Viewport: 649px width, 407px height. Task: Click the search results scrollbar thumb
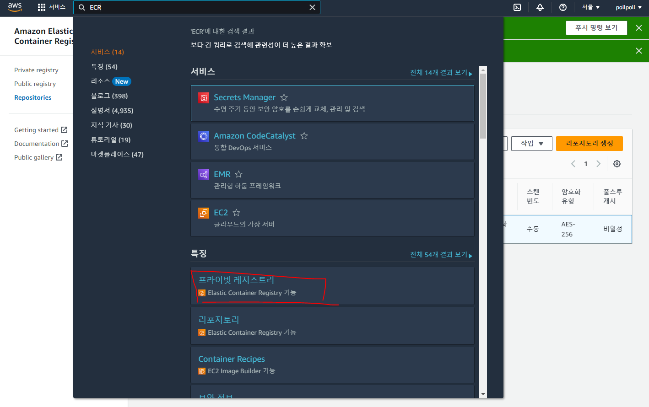click(x=483, y=106)
